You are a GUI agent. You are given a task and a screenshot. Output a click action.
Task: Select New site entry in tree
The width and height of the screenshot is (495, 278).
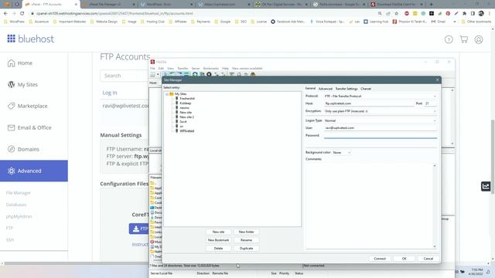[186, 112]
